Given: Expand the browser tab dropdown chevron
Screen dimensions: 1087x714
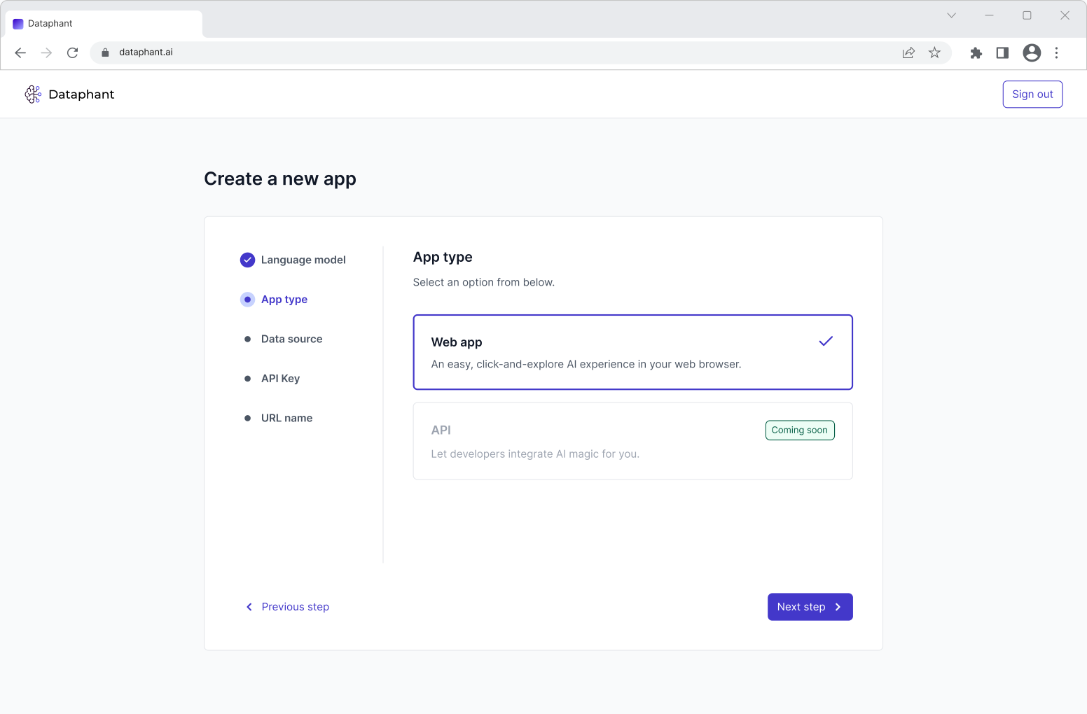Looking at the screenshot, I should [951, 15].
